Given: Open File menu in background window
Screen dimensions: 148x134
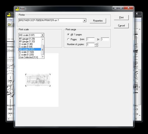Looking at the screenshot, I should (10, 20).
